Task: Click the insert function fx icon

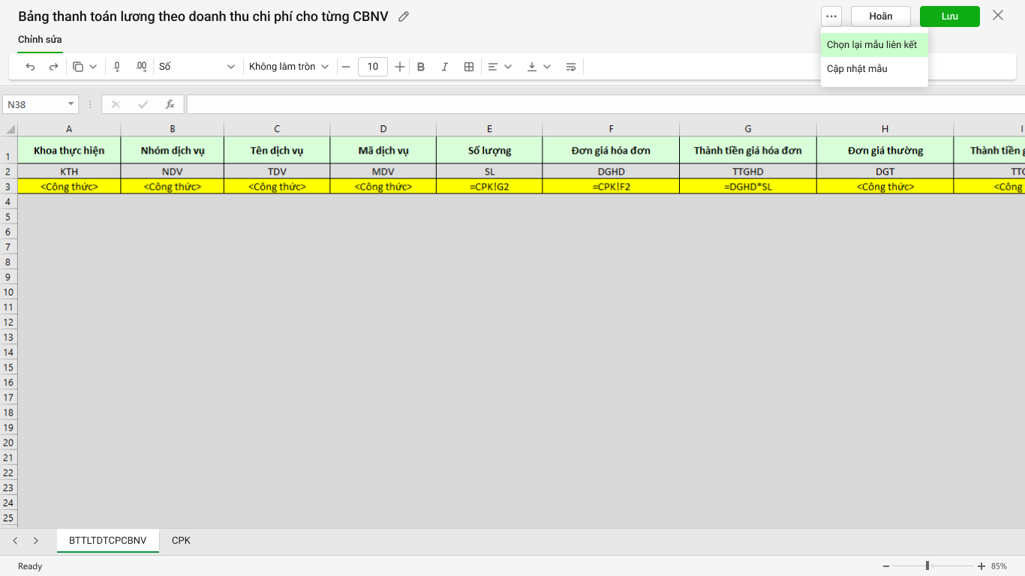Action: pyautogui.click(x=170, y=104)
